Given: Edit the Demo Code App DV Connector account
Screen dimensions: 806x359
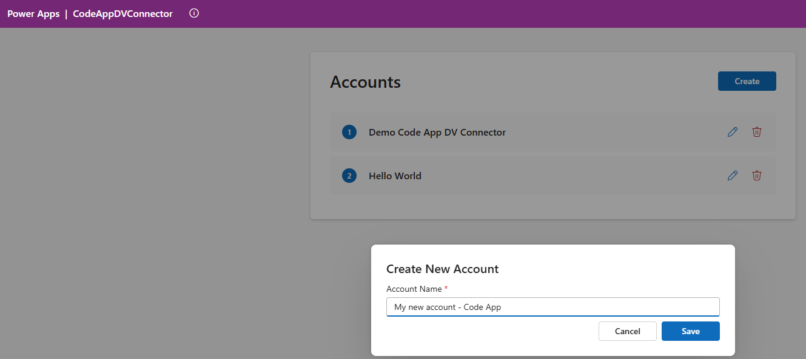Looking at the screenshot, I should tap(733, 132).
